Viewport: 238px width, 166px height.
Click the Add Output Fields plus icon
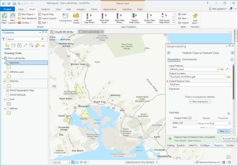(x=190, y=118)
